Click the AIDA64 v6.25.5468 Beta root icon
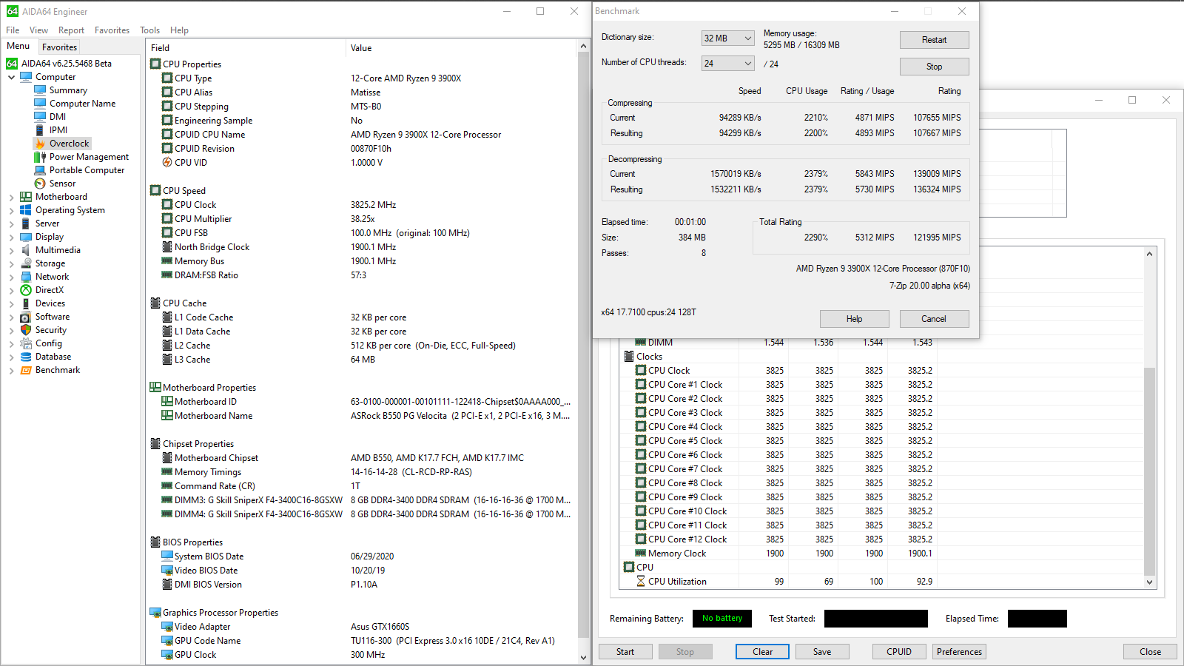 pyautogui.click(x=12, y=64)
